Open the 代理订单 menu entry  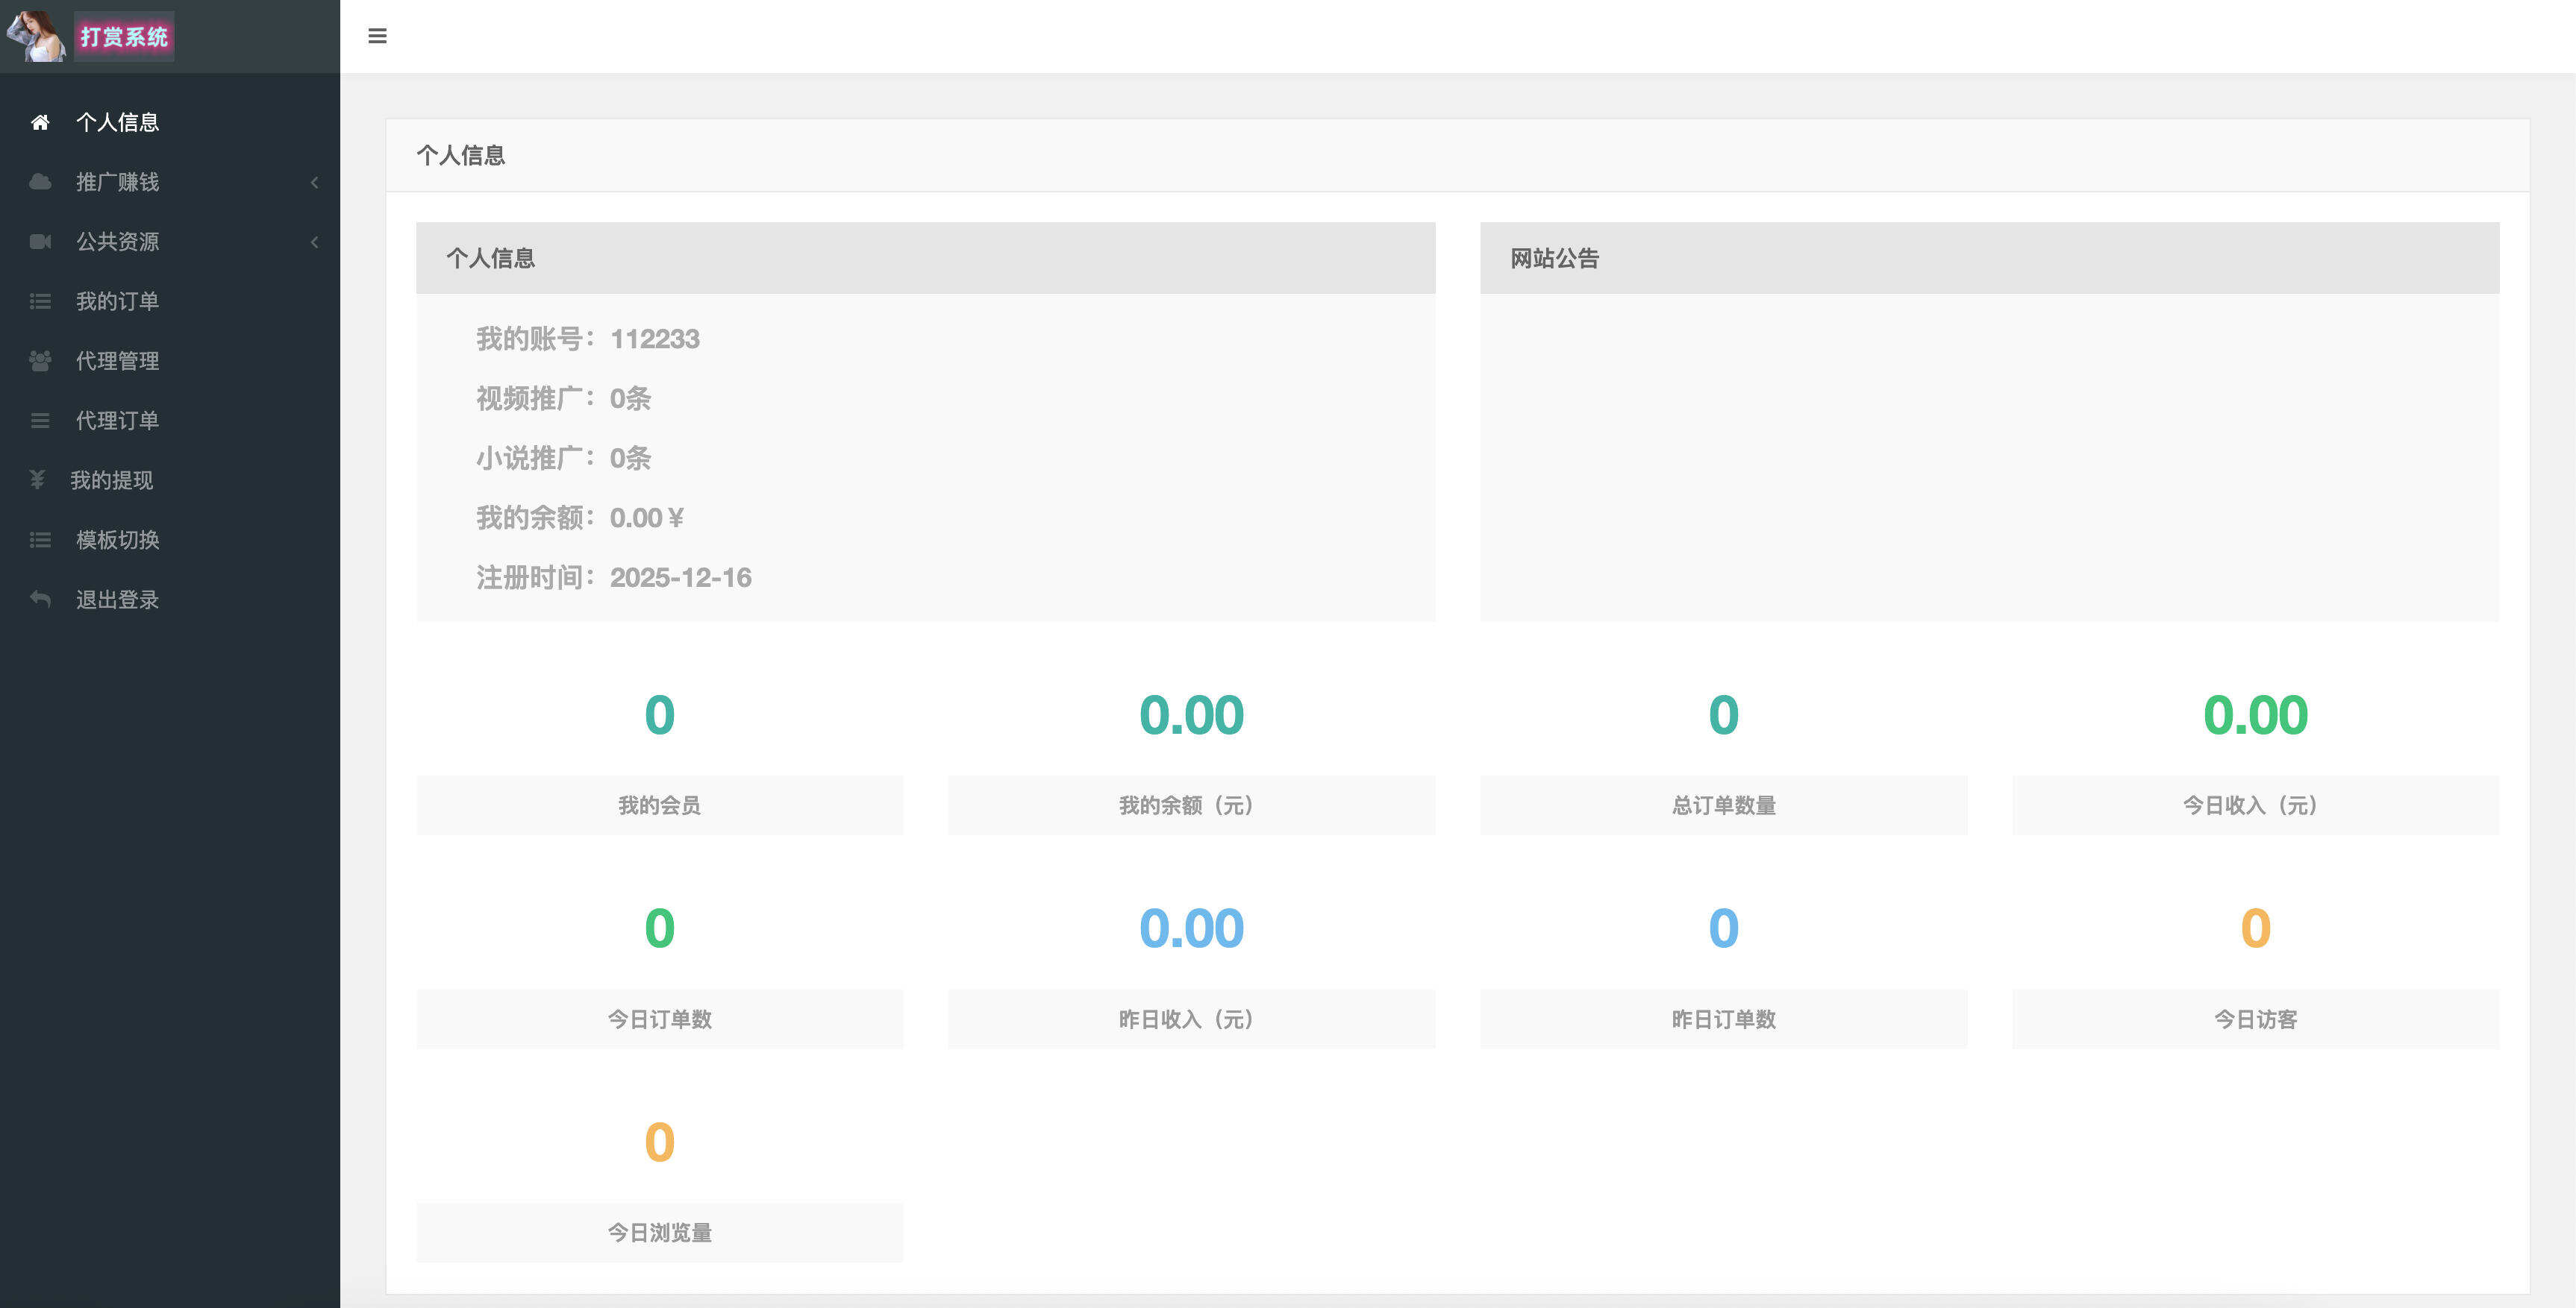[x=117, y=421]
